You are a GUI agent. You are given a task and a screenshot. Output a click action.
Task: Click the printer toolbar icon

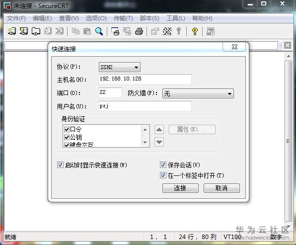coord(139,31)
